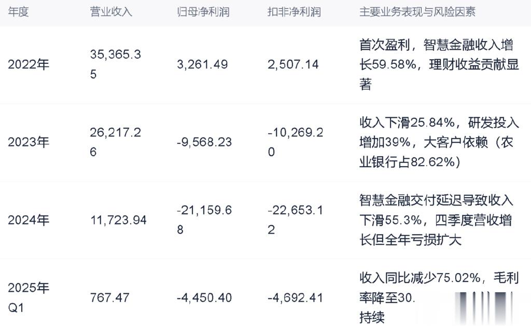Select the 2024年 row label

(x=29, y=220)
